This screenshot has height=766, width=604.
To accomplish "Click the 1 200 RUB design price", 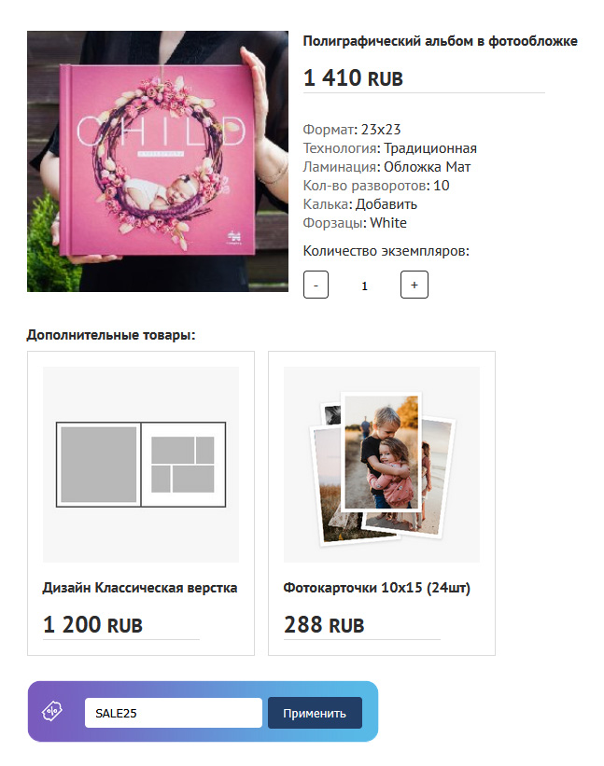I will (x=92, y=625).
